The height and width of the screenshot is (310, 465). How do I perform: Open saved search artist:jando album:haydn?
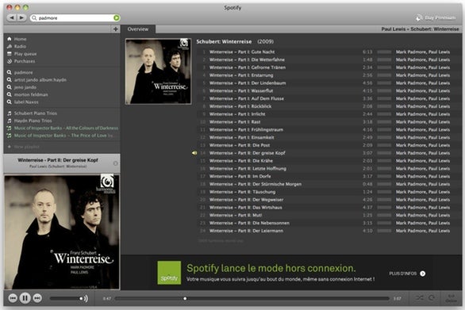40,80
